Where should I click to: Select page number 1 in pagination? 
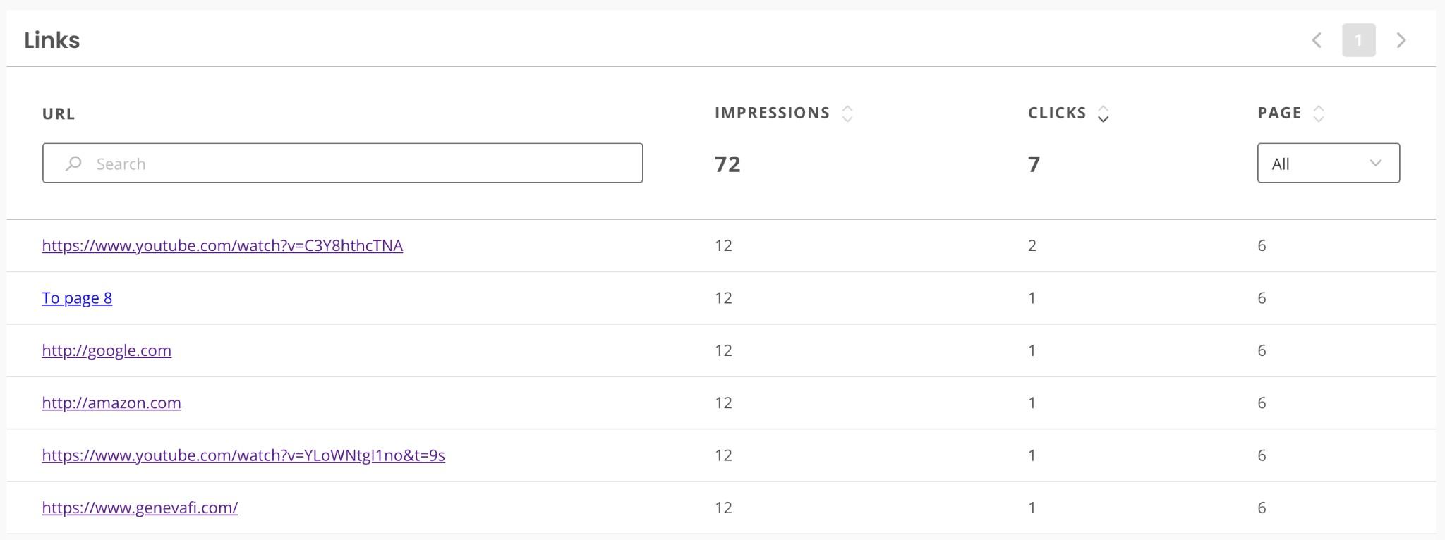click(x=1359, y=40)
